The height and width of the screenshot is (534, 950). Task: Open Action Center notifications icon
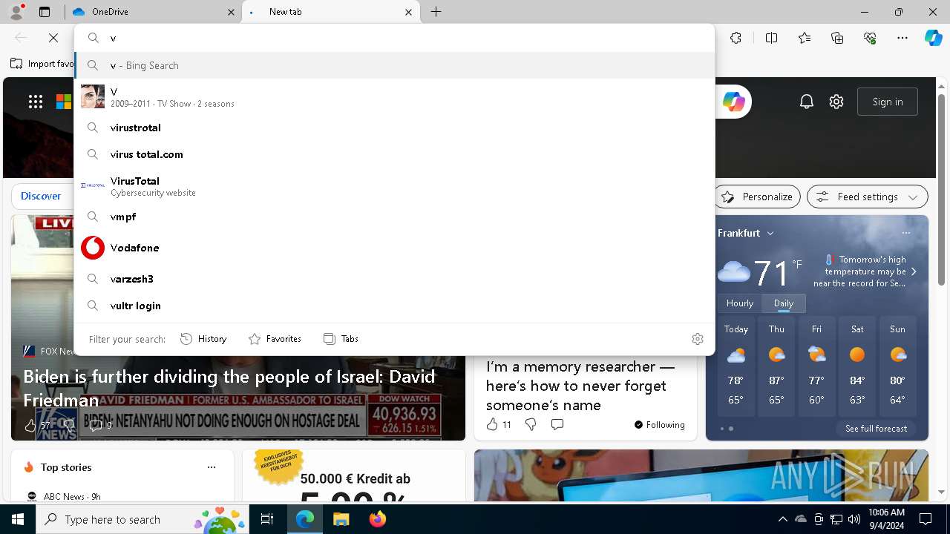[x=926, y=520]
